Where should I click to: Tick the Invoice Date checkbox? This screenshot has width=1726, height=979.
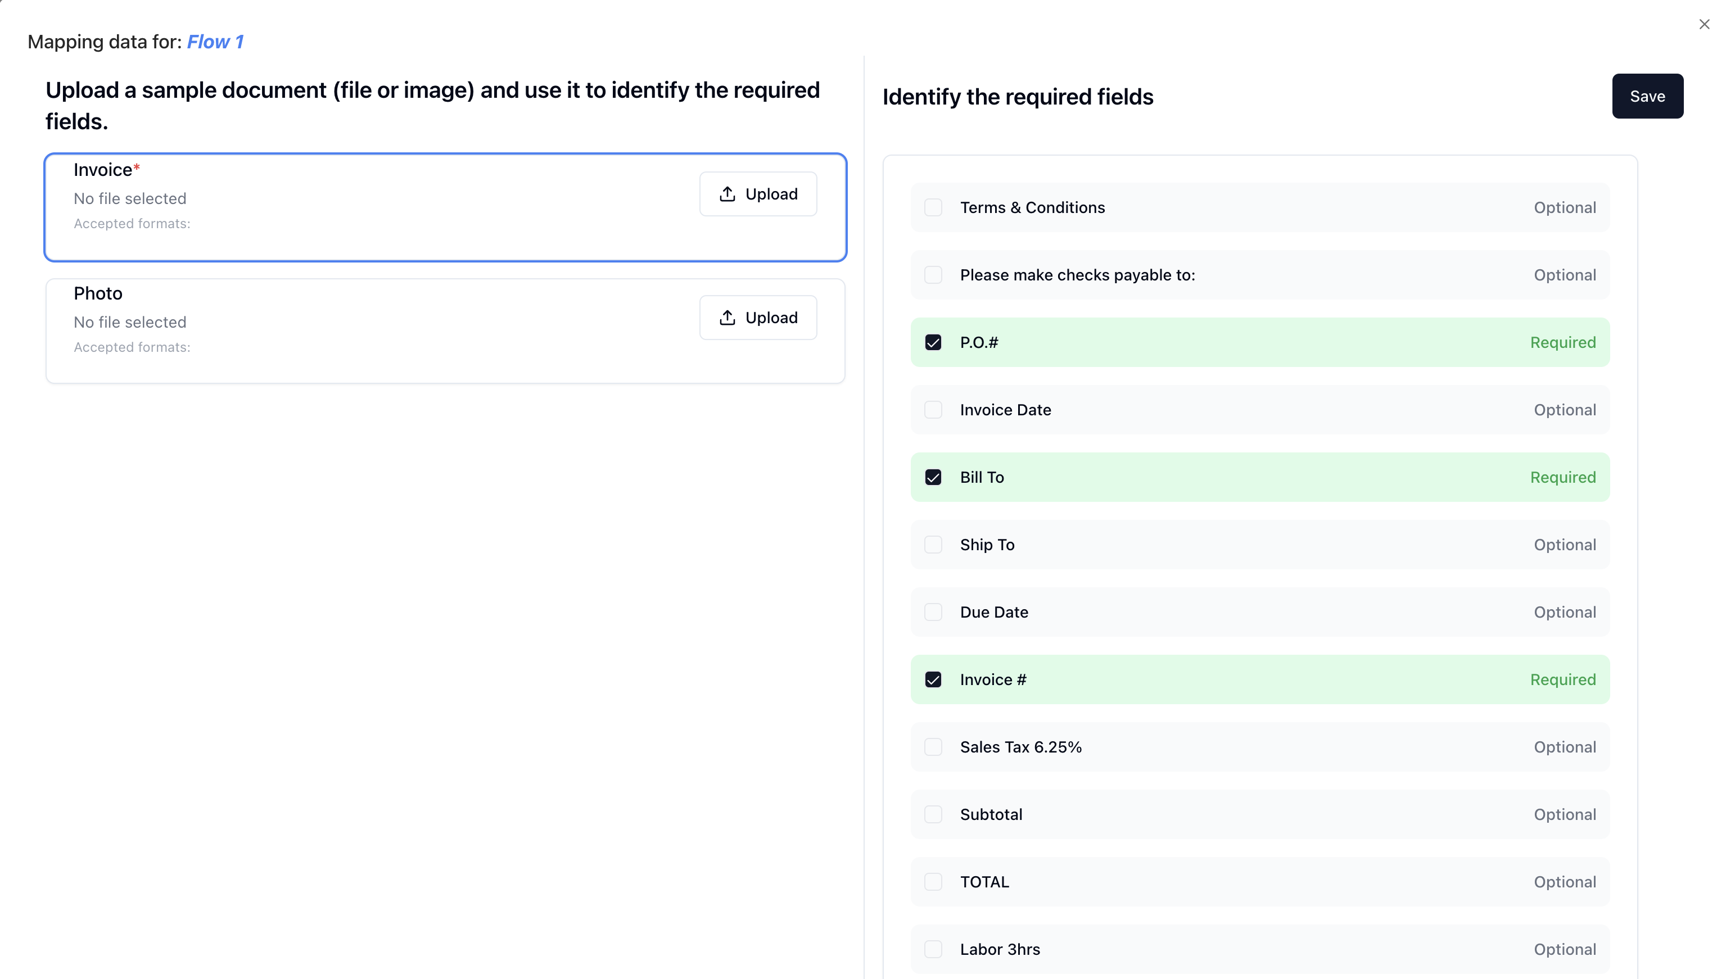(x=933, y=410)
